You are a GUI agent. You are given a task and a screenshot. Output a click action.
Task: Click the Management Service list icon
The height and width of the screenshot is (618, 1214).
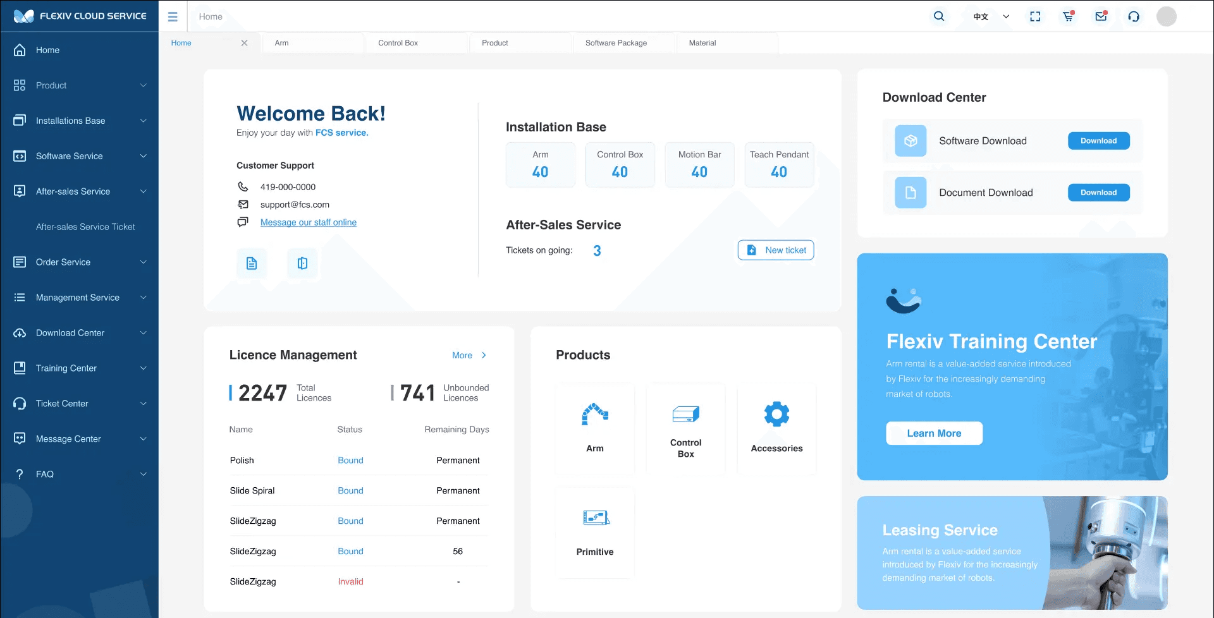pos(20,298)
